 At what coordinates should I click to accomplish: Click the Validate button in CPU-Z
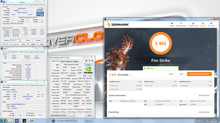[x=33, y=44]
